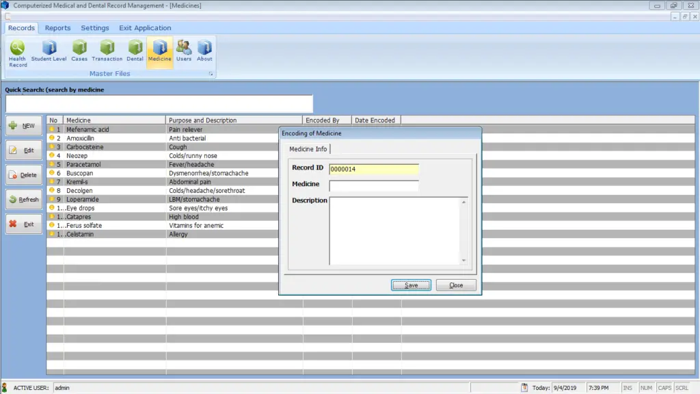Open the Health Record master file
The image size is (700, 394).
click(16, 51)
